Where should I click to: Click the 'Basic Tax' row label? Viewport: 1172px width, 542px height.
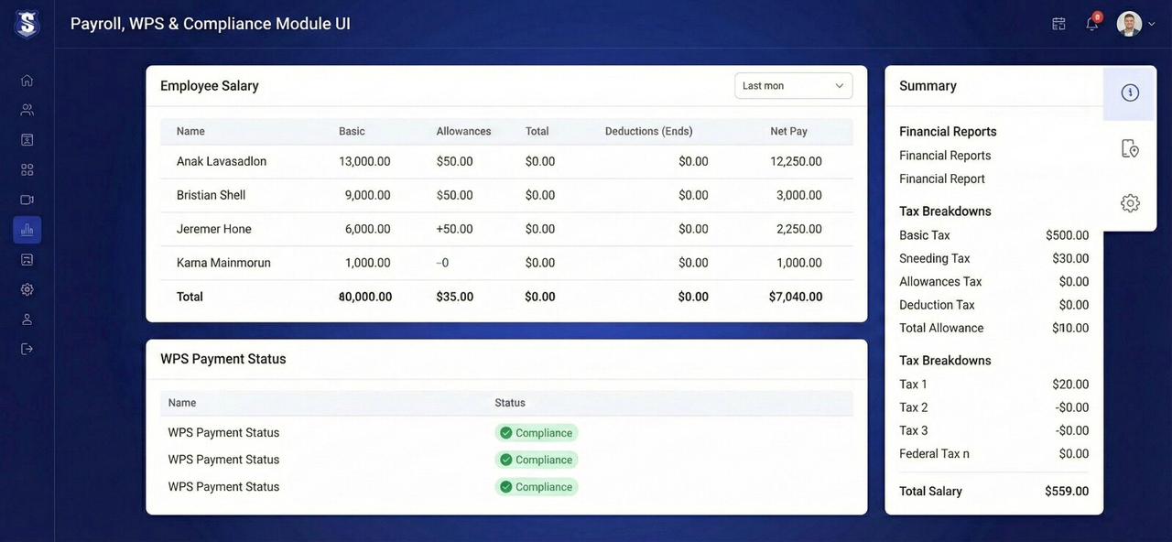coord(925,236)
